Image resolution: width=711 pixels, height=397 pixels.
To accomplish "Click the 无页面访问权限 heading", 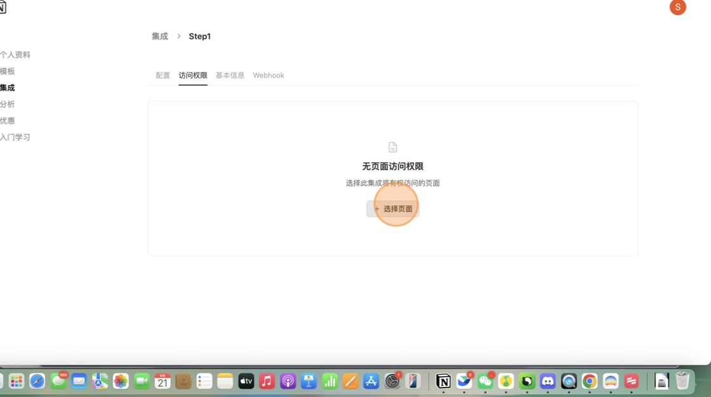I will point(393,166).
